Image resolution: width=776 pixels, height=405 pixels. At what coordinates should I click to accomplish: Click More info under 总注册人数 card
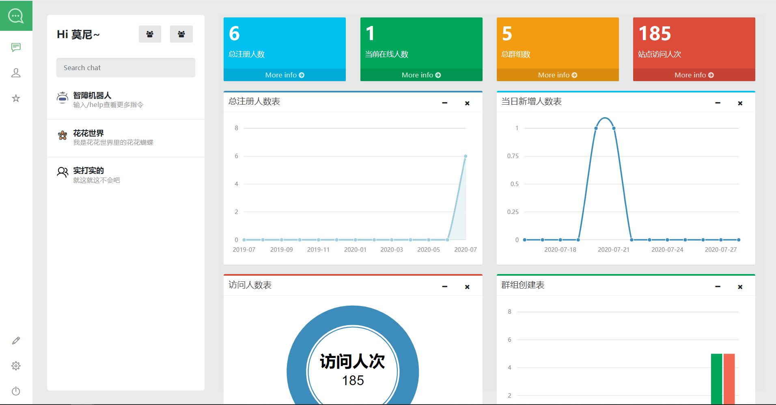point(285,75)
